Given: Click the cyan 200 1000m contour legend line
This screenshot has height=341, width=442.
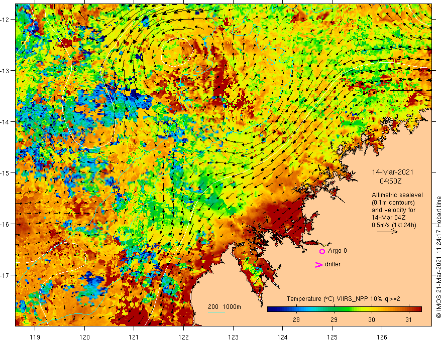Looking at the screenshot, I should [x=216, y=312].
